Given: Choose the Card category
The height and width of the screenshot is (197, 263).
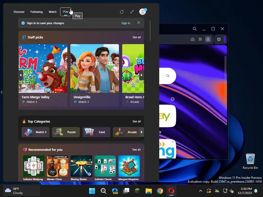Looking at the screenshot, I should tap(96, 132).
